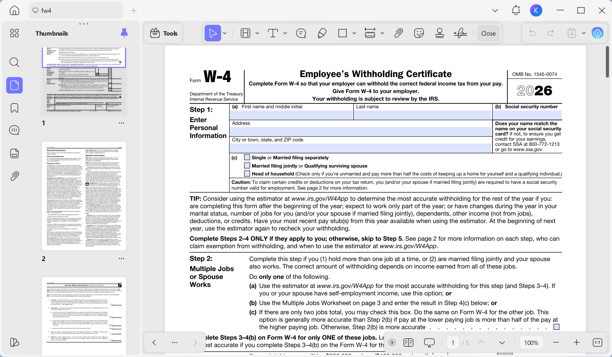Open a new tab with the plus icon

coord(133,10)
